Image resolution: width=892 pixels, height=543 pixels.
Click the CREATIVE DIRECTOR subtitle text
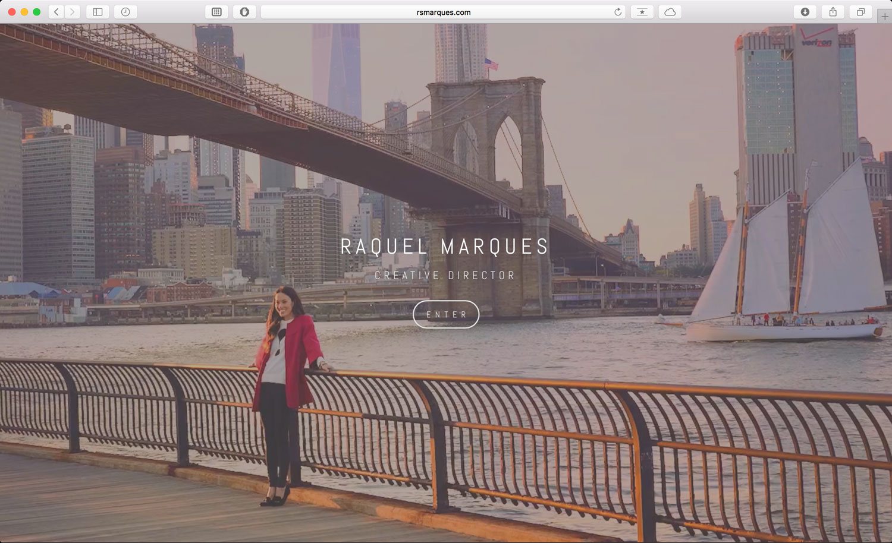pos(445,276)
